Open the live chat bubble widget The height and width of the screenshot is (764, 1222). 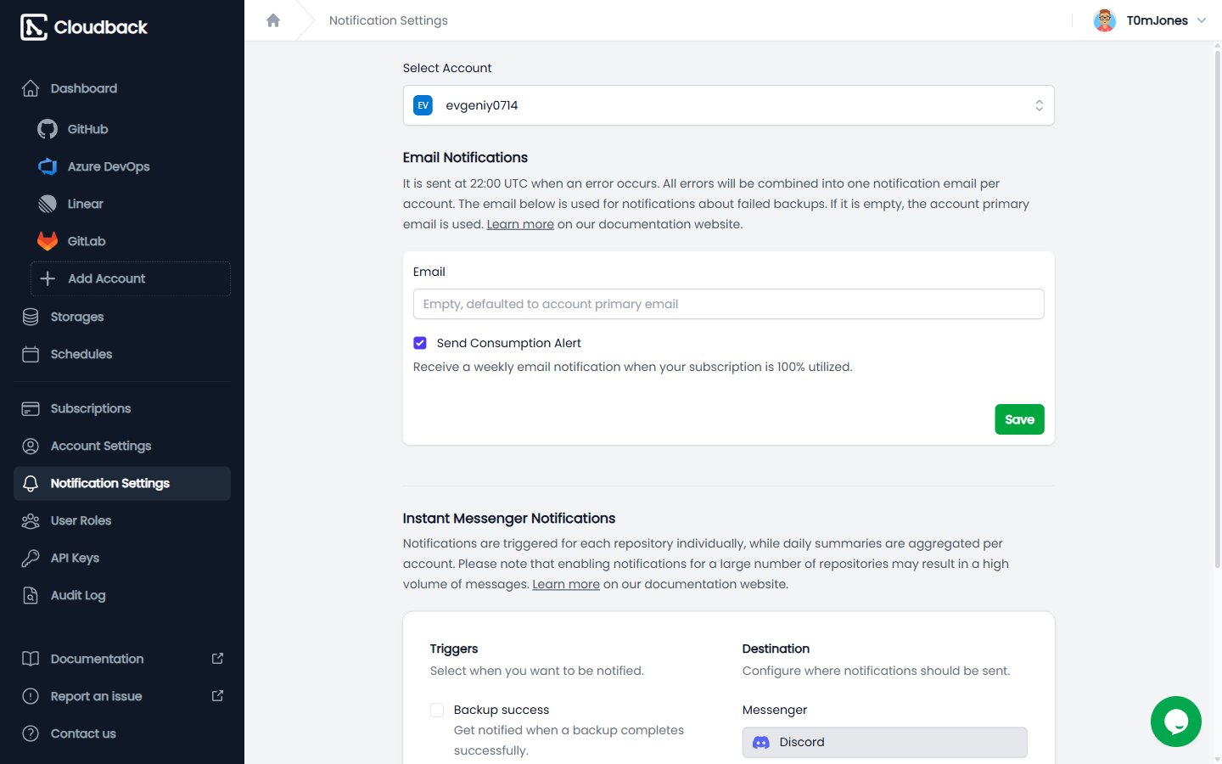(1176, 722)
